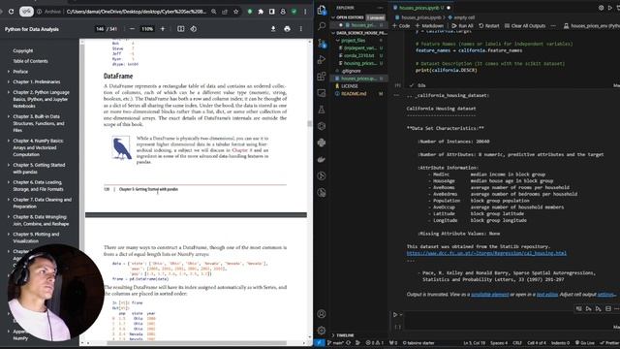This screenshot has width=620, height=349.
Task: Edit the PDF page number field
Action: [x=100, y=29]
